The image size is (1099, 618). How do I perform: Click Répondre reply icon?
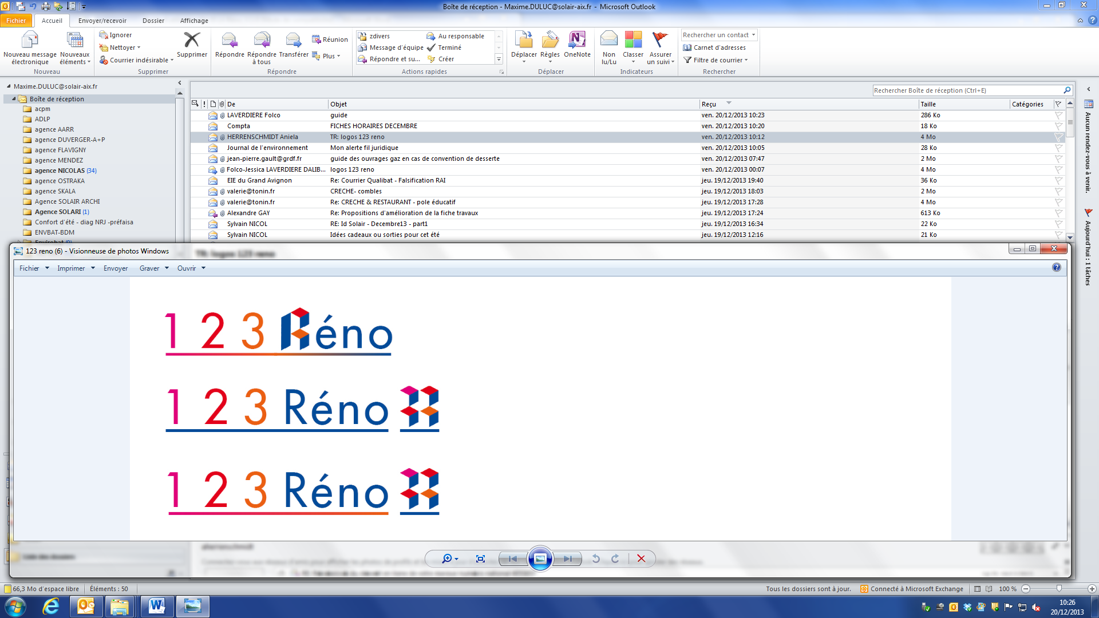[230, 39]
